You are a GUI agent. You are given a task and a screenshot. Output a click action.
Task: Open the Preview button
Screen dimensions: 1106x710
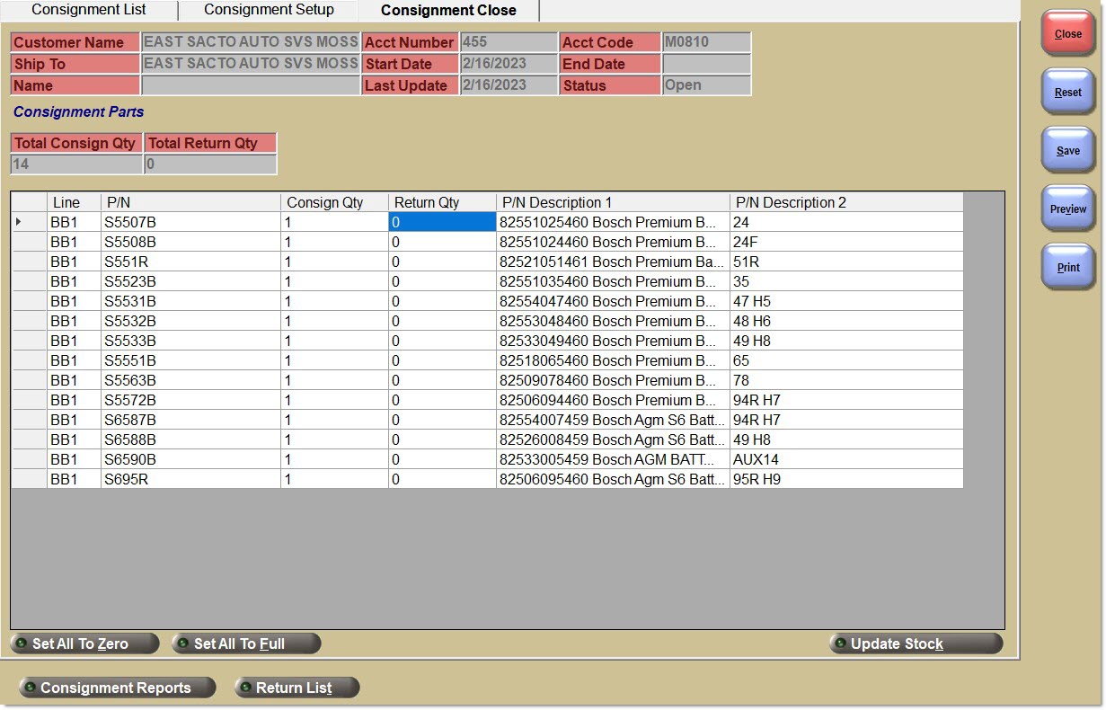1067,209
